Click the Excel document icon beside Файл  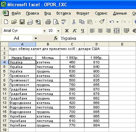coord(6,13)
